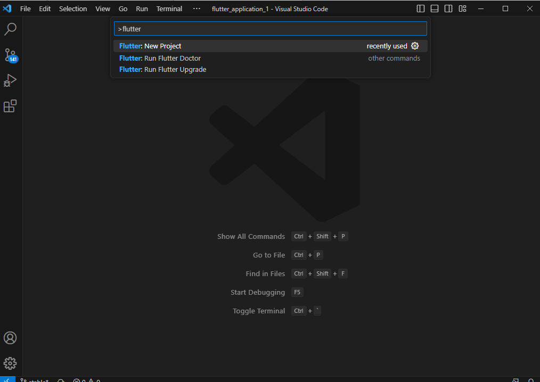Viewport: 540px width, 382px height.
Task: Click the command palette input containing >flutter
Action: (271, 29)
